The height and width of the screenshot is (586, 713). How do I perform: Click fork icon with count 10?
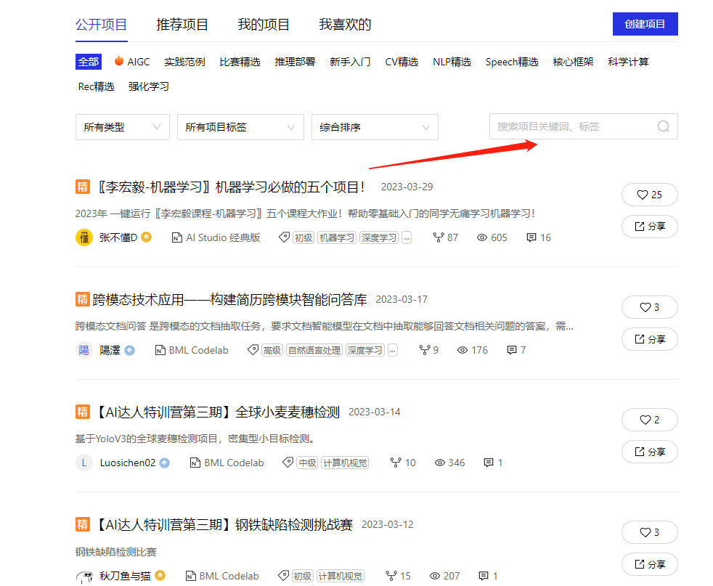396,463
